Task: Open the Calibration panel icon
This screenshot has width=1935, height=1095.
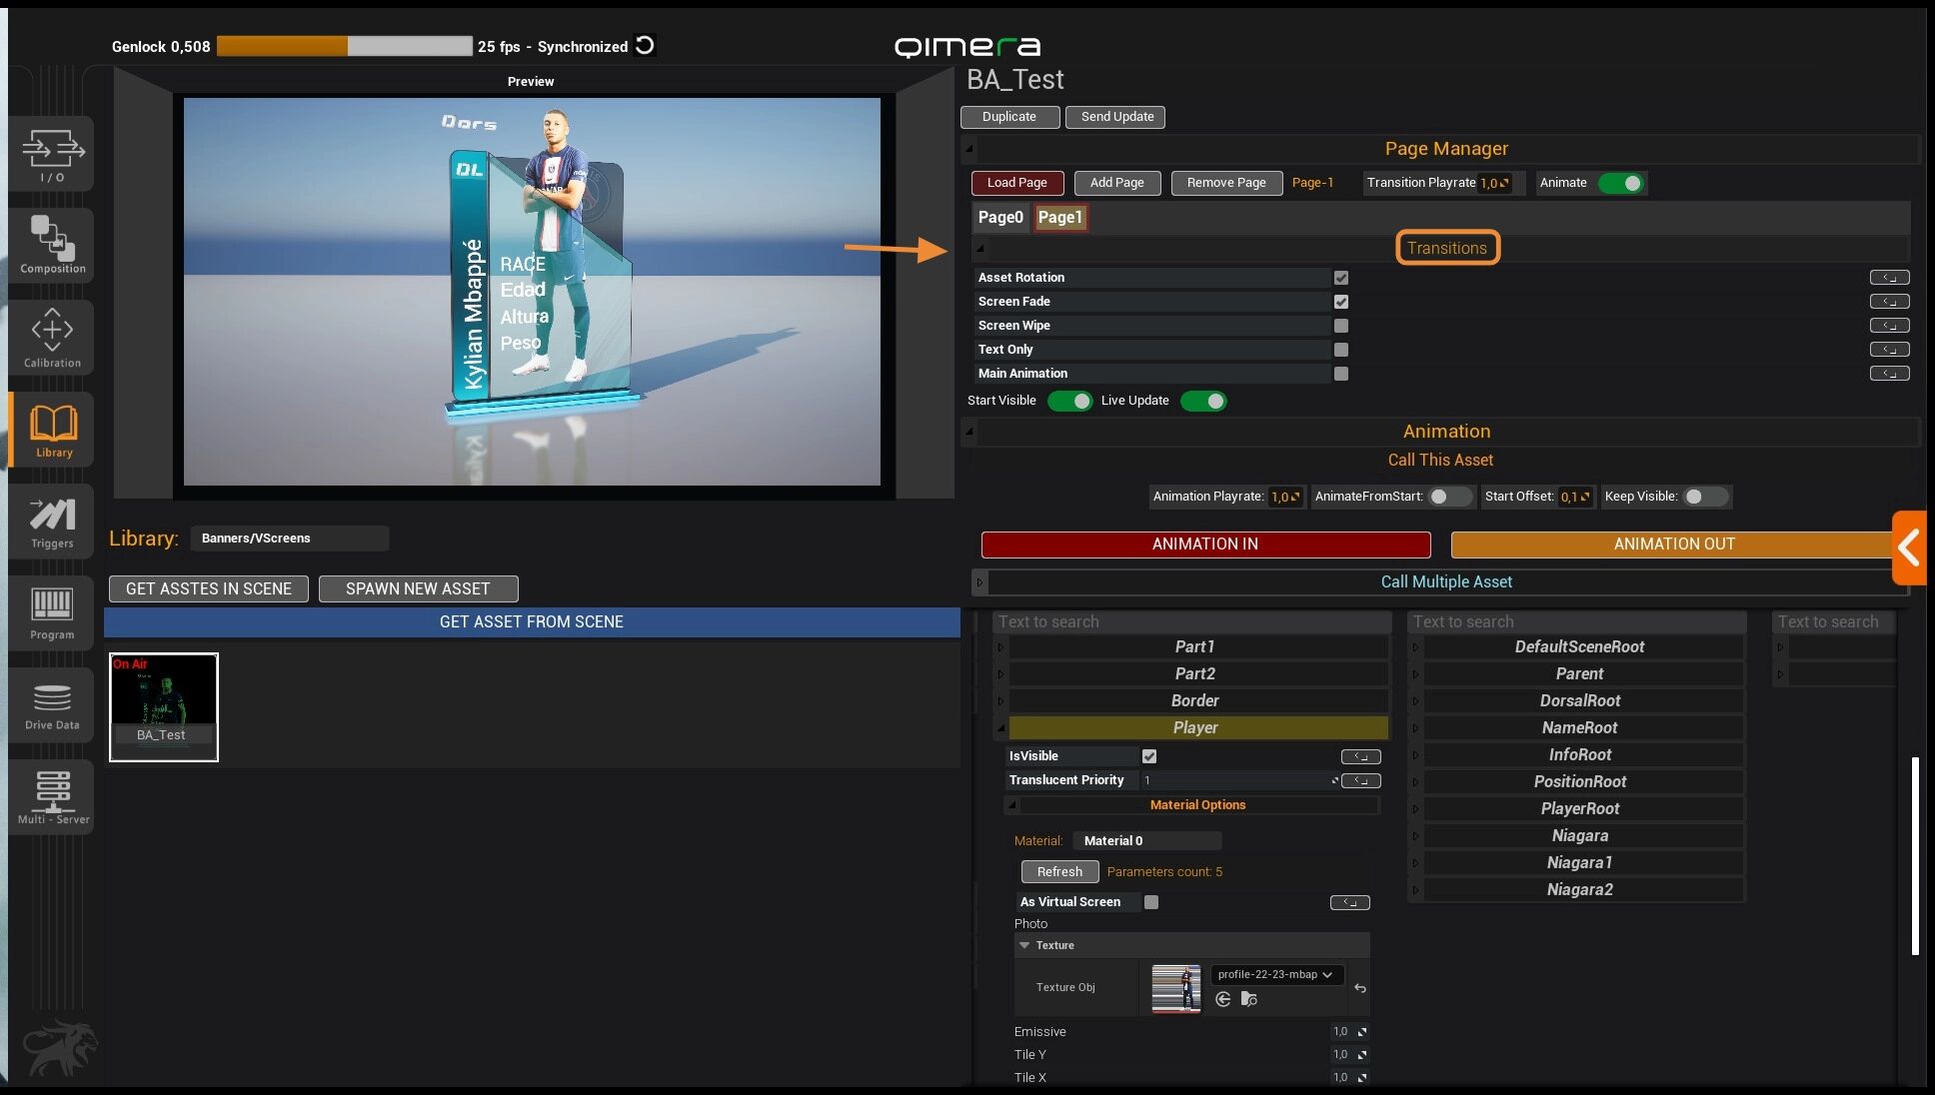Action: click(x=52, y=338)
